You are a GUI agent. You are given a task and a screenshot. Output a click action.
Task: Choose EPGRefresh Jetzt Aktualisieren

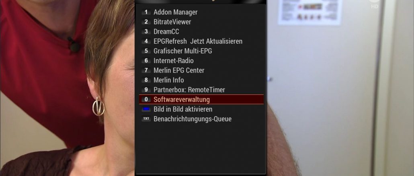click(x=201, y=41)
